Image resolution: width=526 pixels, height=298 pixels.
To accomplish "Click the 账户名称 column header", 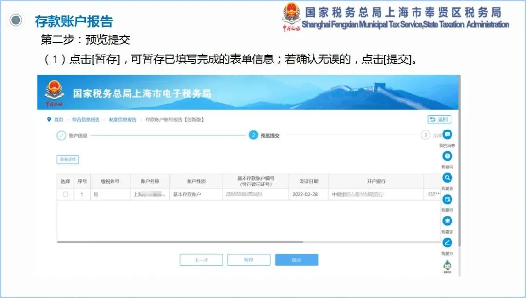I will click(150, 181).
